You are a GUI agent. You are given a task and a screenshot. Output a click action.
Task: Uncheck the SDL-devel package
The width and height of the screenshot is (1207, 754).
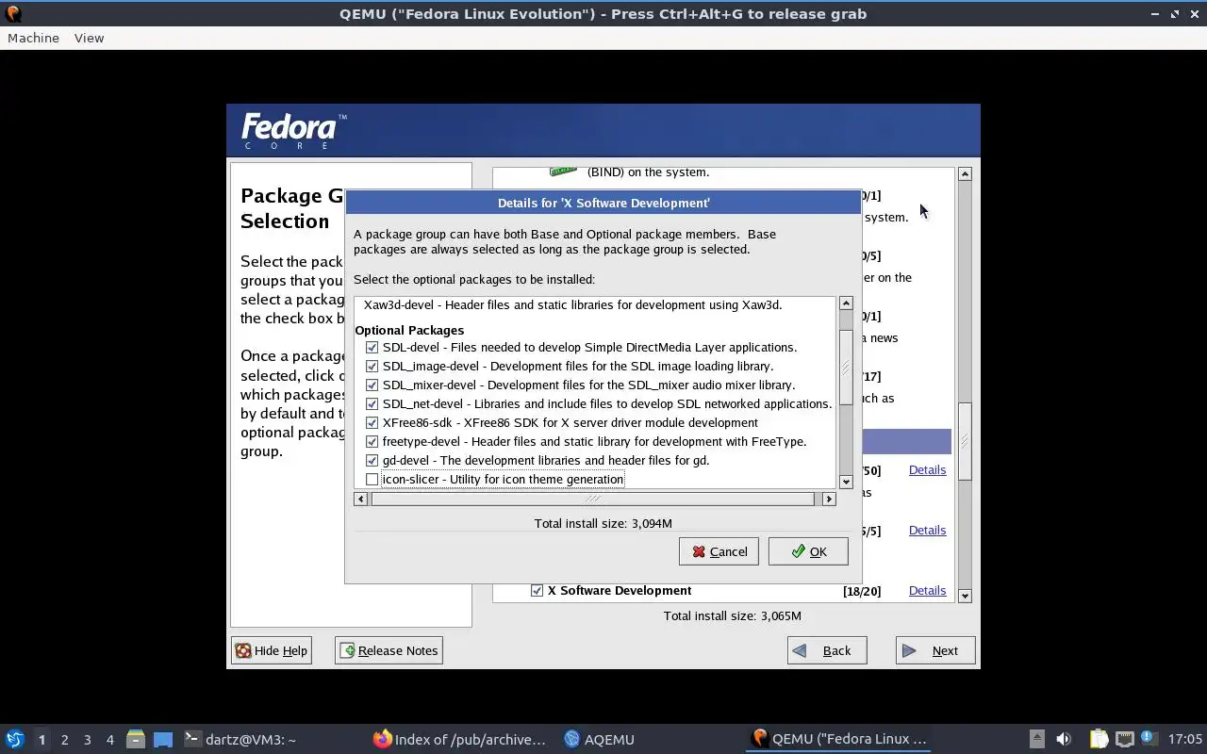pyautogui.click(x=372, y=347)
